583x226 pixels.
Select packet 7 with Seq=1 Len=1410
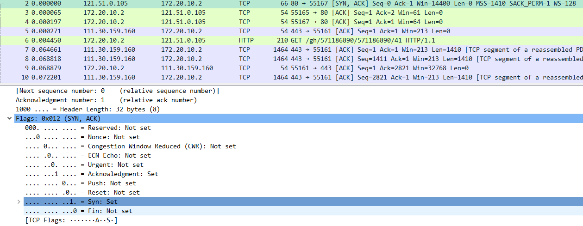(x=291, y=49)
